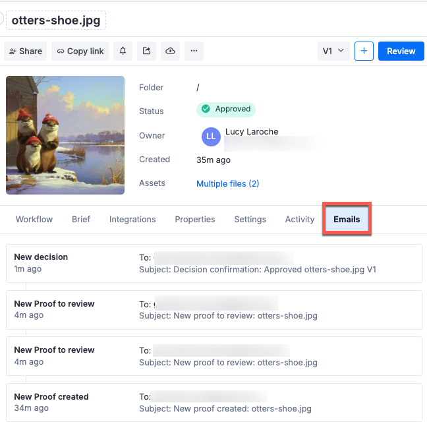This screenshot has height=430, width=427.
Task: Click the Copy link button
Action: 80,51
